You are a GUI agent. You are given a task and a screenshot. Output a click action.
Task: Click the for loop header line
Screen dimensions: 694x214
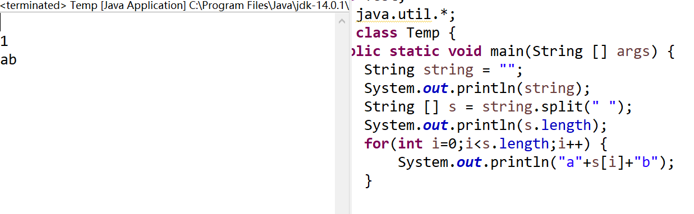coord(486,143)
